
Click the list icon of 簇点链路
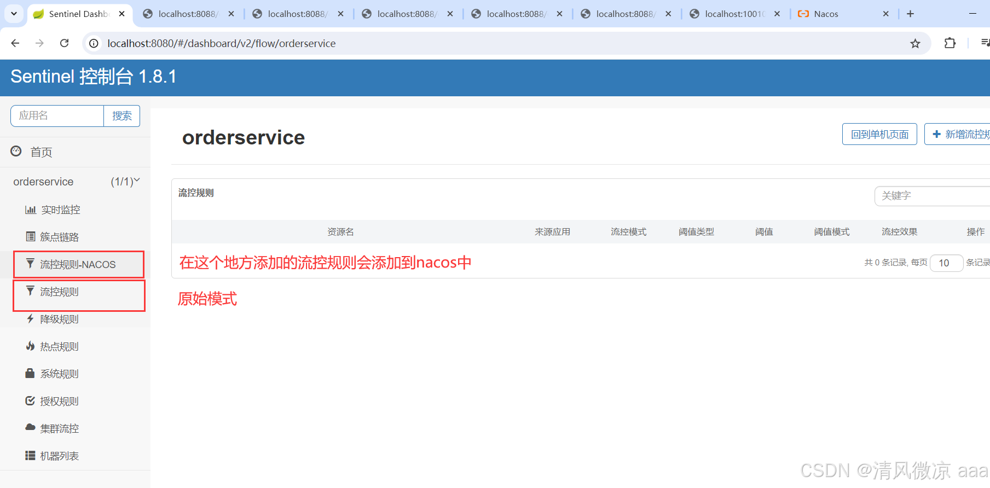coord(31,236)
